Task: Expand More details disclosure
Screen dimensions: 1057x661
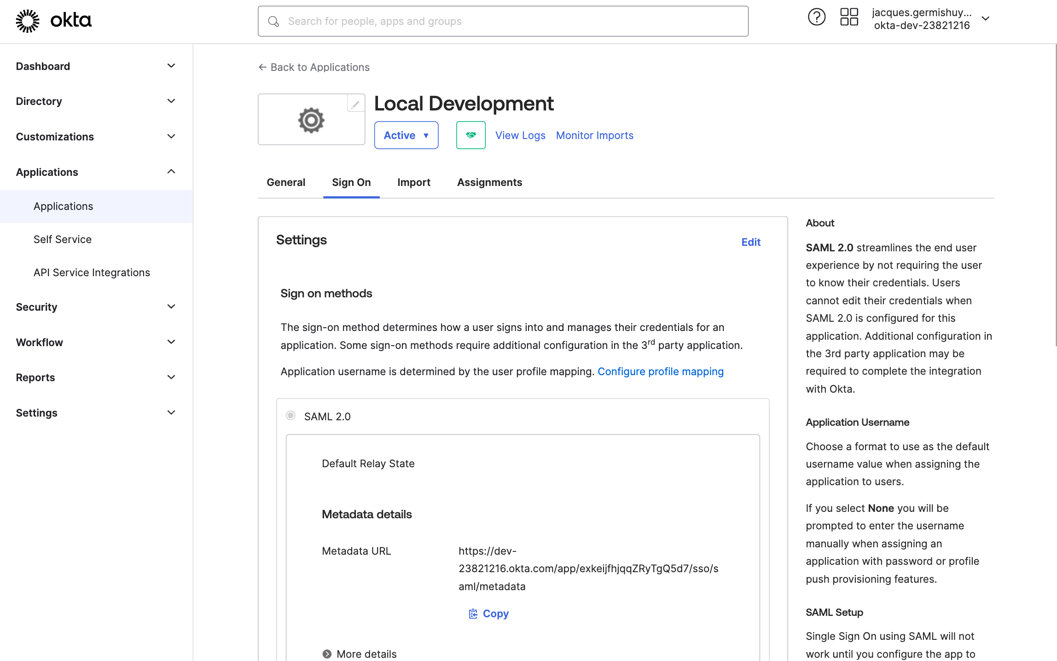Action: (327, 654)
